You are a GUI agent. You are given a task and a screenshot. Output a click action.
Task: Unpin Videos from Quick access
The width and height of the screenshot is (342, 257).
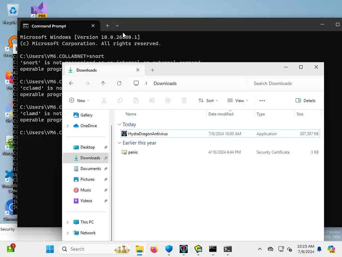coord(106,201)
